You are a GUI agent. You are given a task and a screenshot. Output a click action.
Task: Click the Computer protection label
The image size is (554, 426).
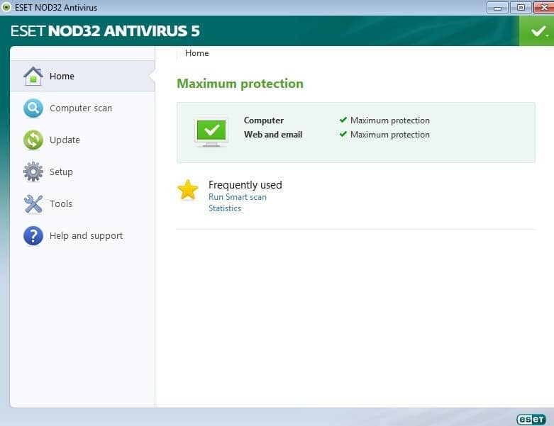264,120
